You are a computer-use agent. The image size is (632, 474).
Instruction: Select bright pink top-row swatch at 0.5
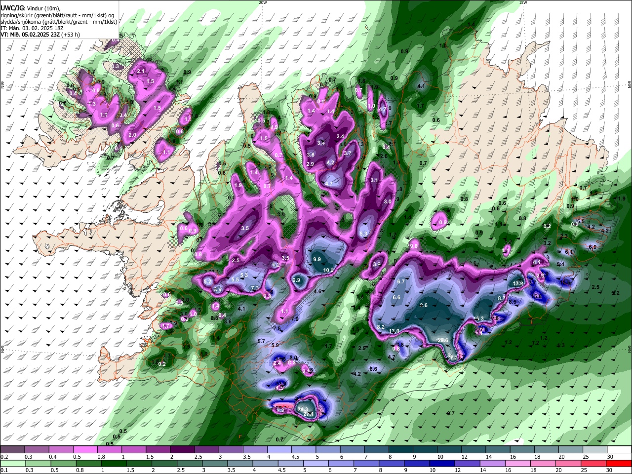(x=85, y=450)
